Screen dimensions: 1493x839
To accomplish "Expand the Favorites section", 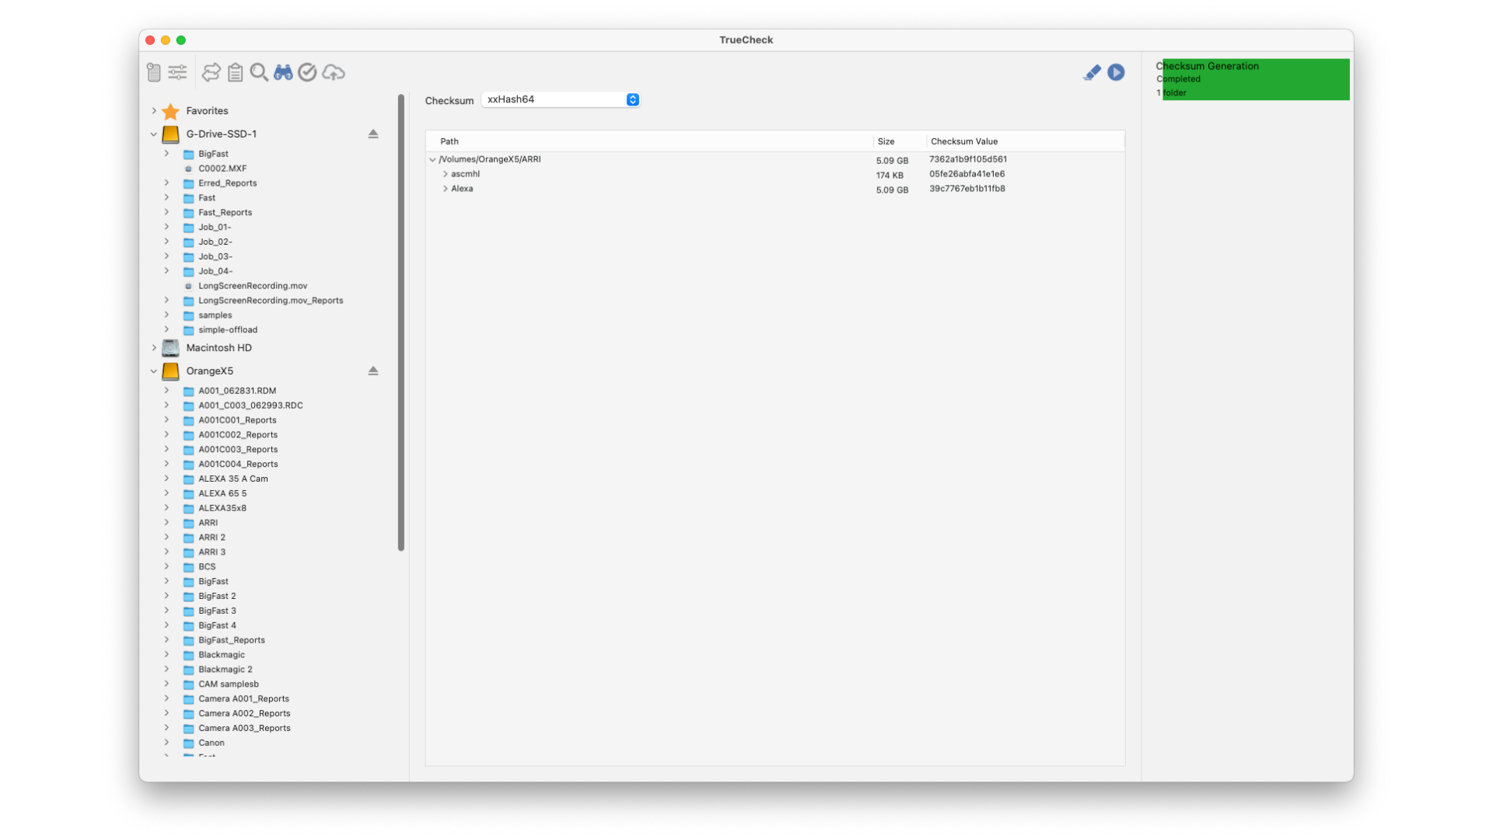I will [x=154, y=110].
